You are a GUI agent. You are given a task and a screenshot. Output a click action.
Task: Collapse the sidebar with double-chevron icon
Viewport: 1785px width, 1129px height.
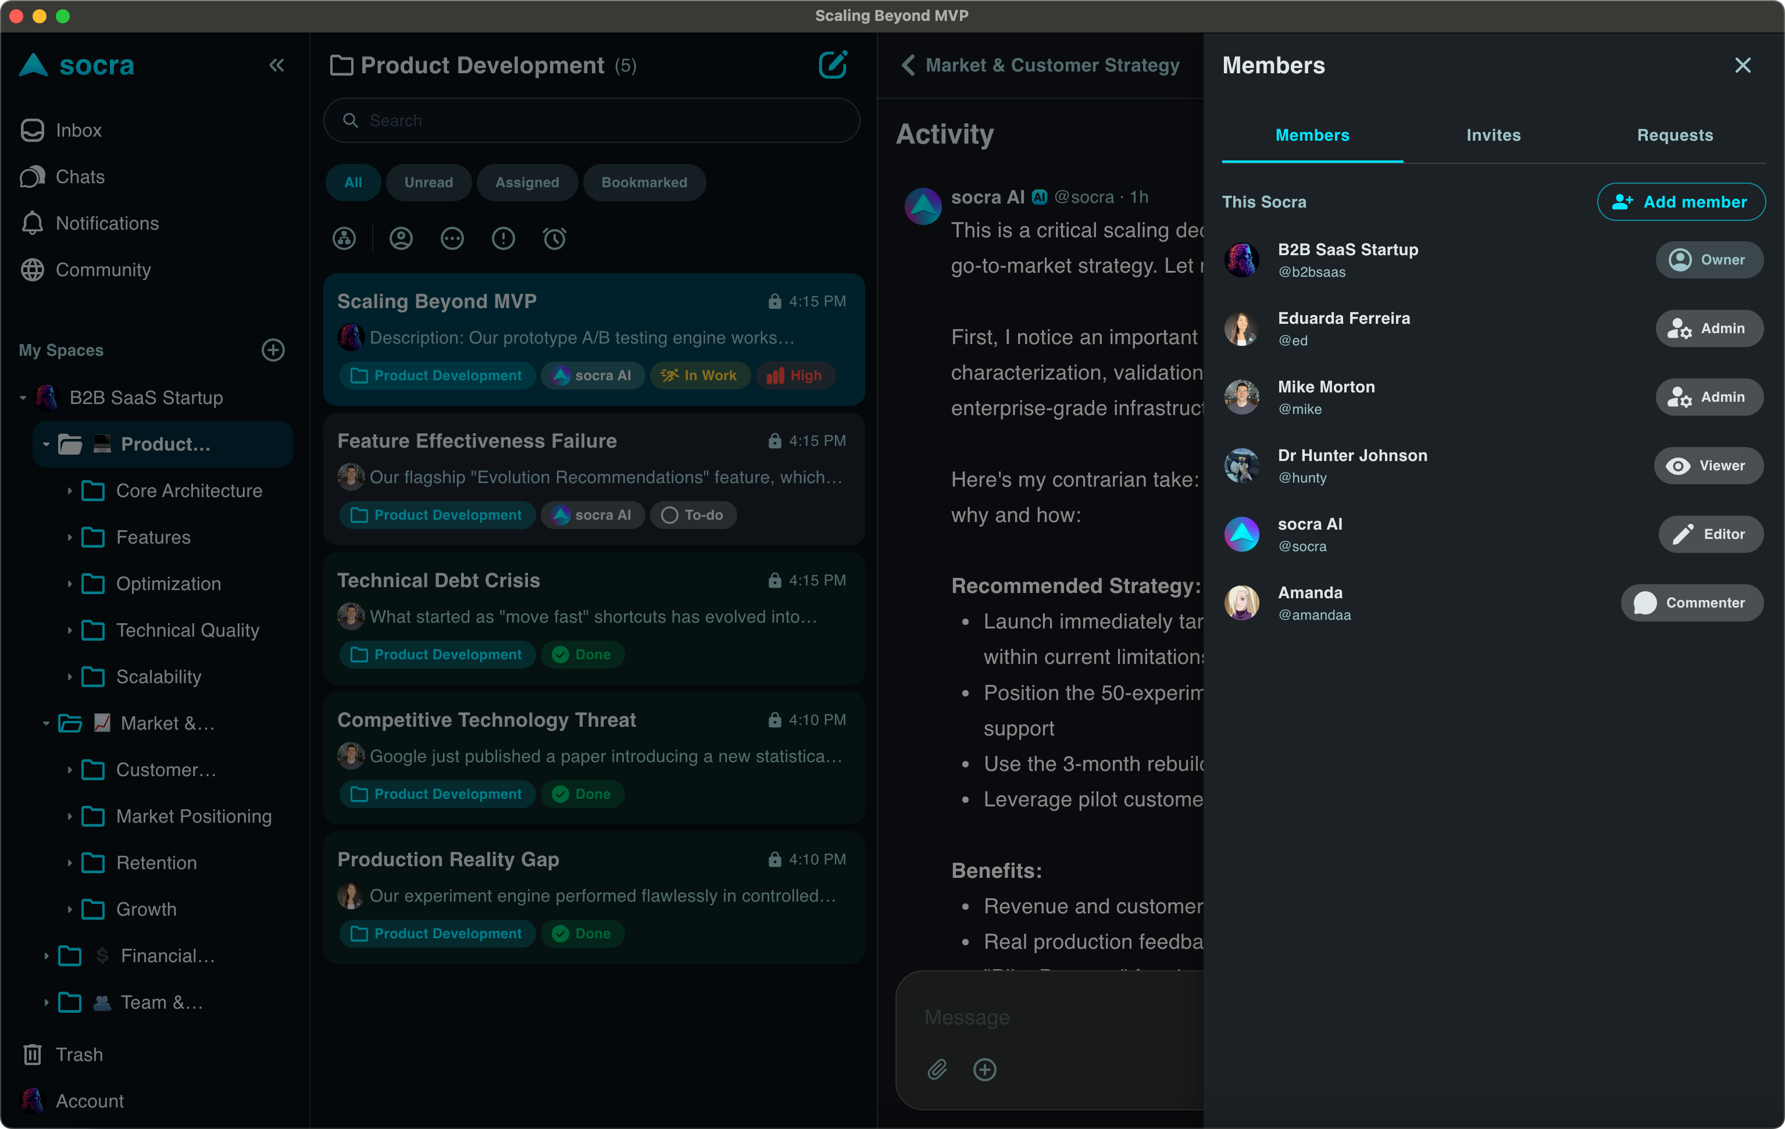277,65
